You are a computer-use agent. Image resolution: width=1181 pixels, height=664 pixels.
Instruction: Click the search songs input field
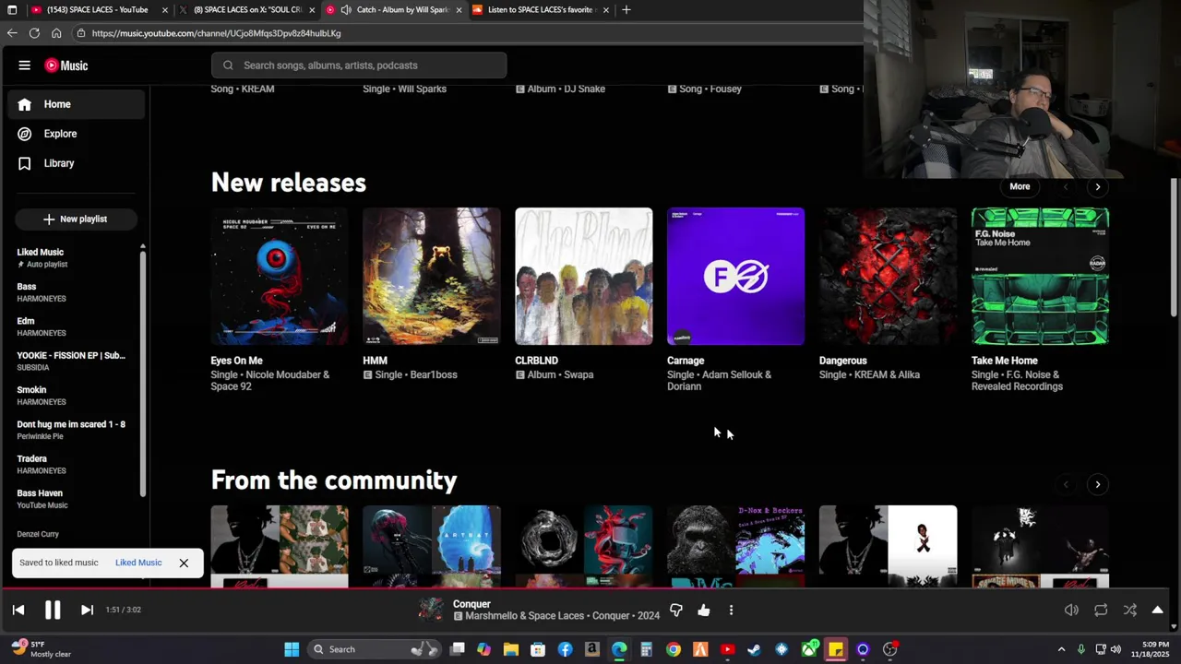click(x=359, y=65)
